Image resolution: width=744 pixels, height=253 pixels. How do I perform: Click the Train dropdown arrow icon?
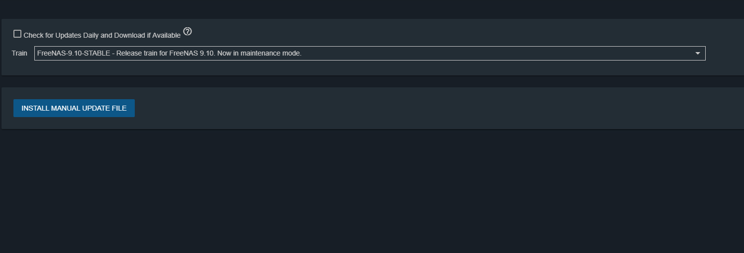coord(697,53)
